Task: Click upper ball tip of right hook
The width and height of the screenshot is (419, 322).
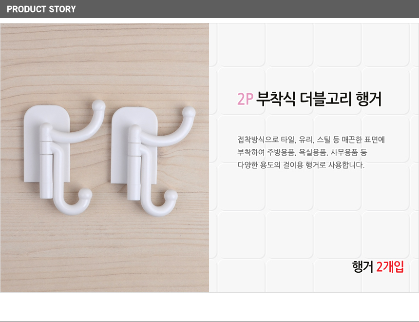Action: pyautogui.click(x=189, y=112)
